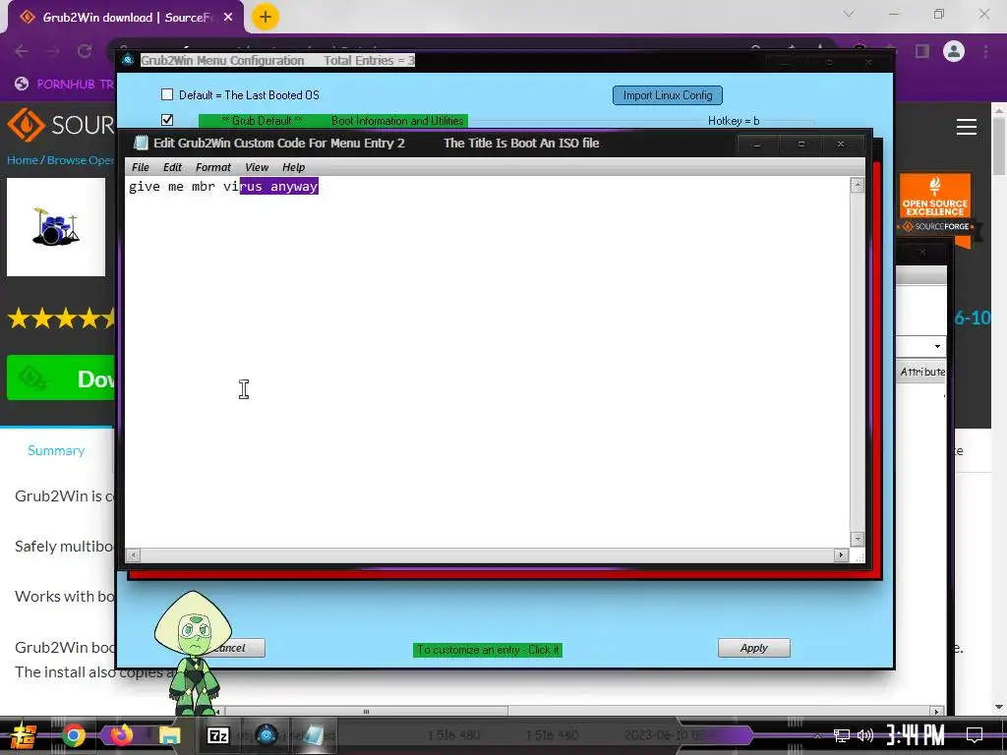Image resolution: width=1007 pixels, height=755 pixels.
Task: Click the browser Back arrow
Action: point(22,51)
